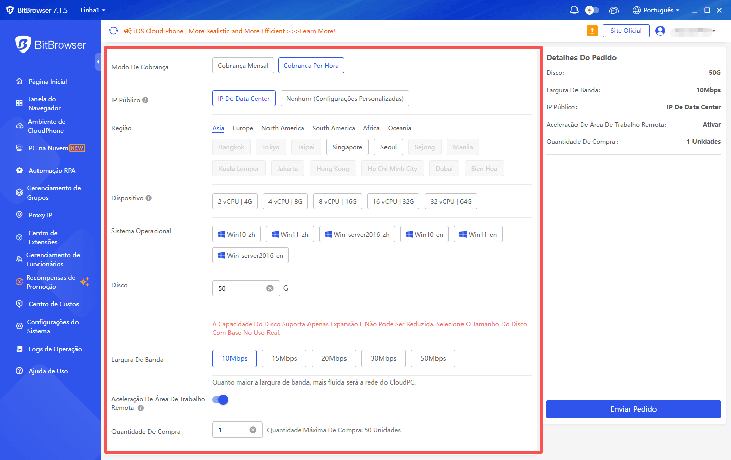The height and width of the screenshot is (460, 731).
Task: Select the 8 vCPU | 16G device
Action: click(338, 201)
